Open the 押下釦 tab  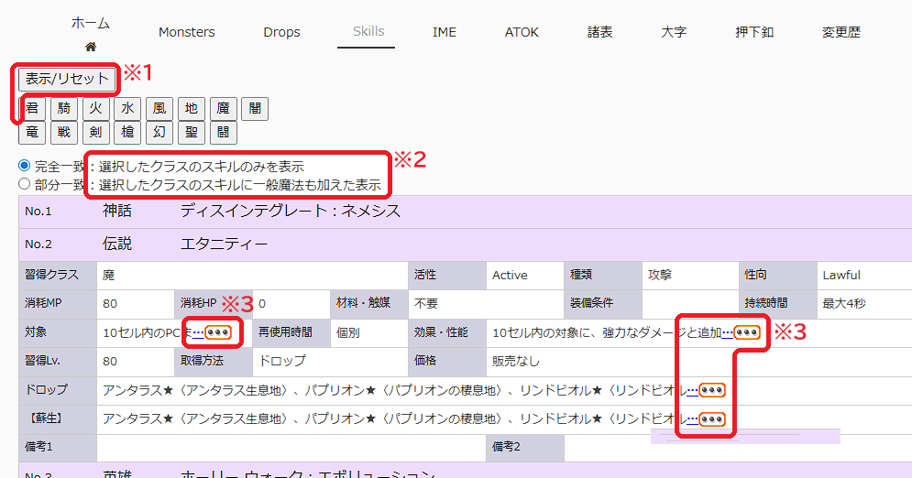754,32
